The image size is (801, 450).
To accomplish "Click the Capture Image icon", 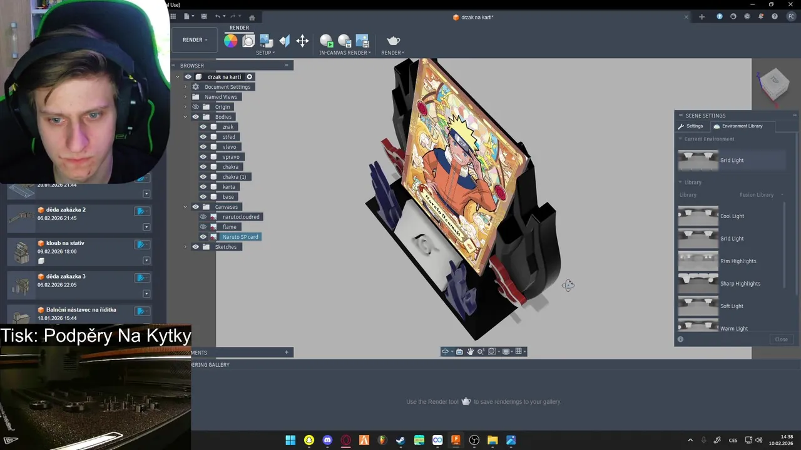I will (362, 41).
